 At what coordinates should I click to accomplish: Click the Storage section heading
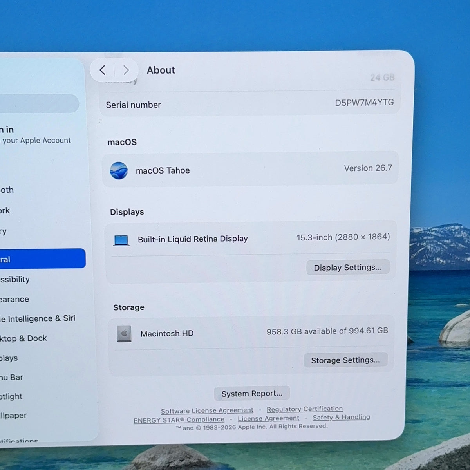point(128,307)
